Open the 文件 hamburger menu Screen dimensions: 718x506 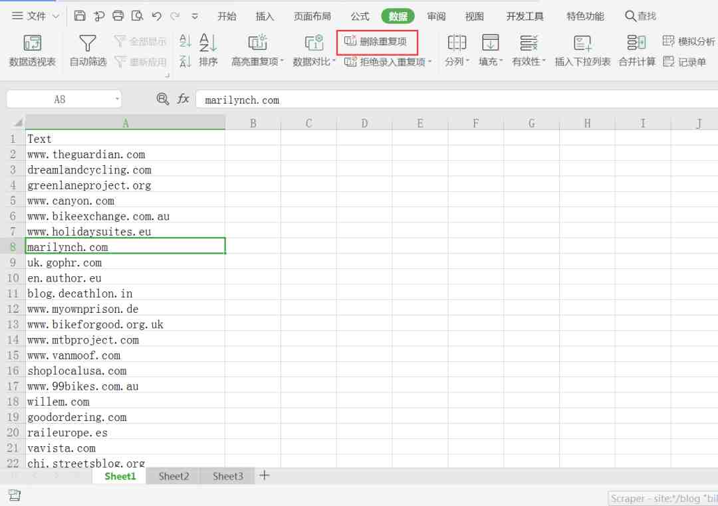coord(29,16)
